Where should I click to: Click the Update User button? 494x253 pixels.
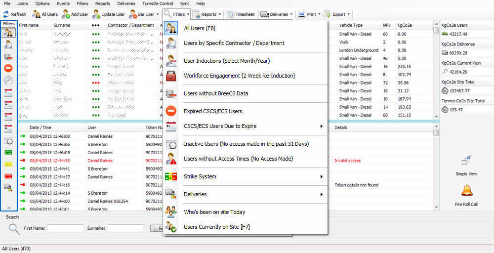point(109,14)
